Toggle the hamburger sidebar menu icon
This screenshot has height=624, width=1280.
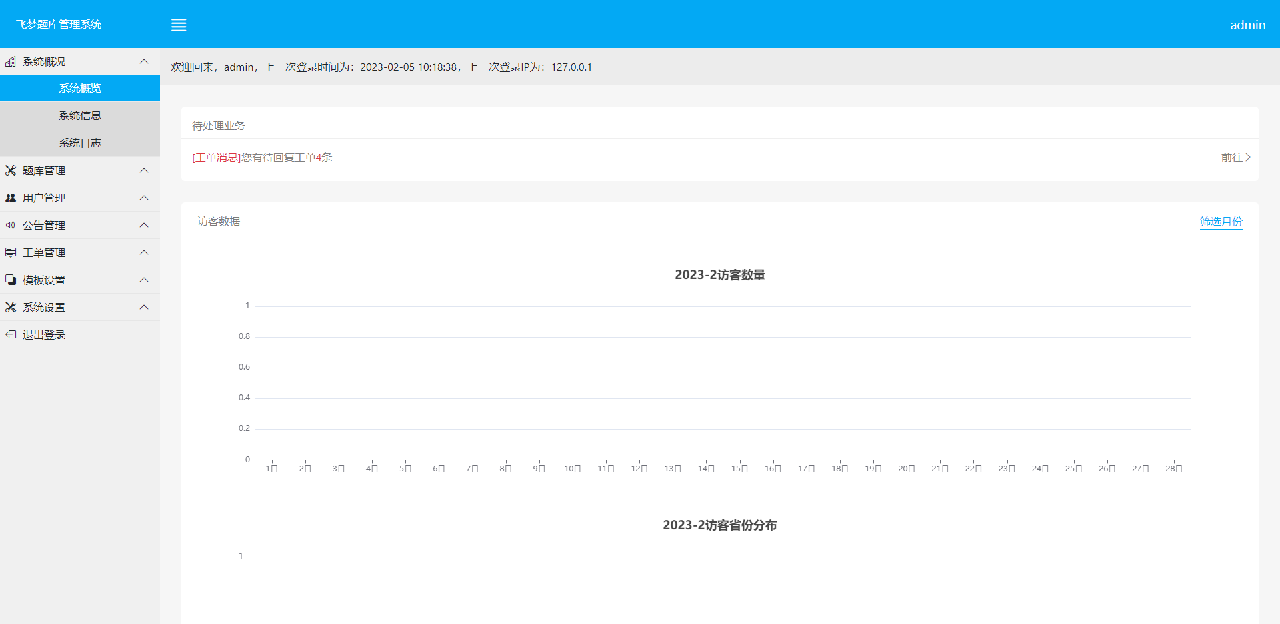[x=179, y=25]
